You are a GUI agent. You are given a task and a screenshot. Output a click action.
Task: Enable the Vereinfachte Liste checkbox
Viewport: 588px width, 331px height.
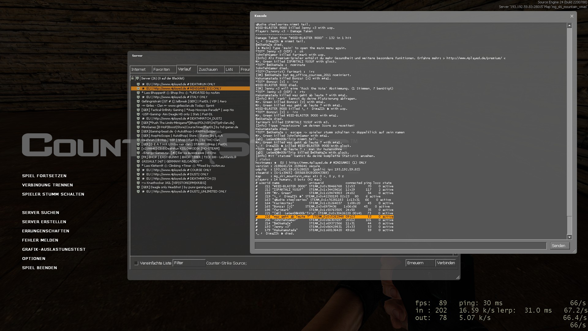[x=136, y=263]
